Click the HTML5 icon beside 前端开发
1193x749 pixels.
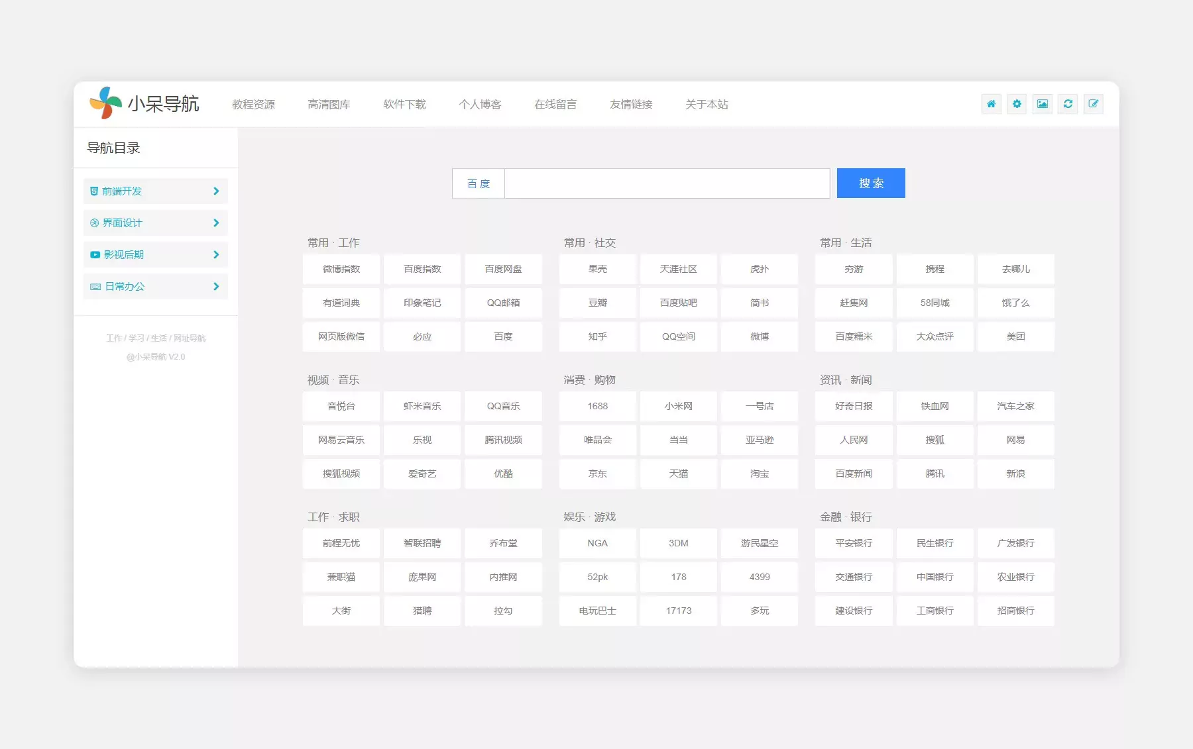click(94, 191)
